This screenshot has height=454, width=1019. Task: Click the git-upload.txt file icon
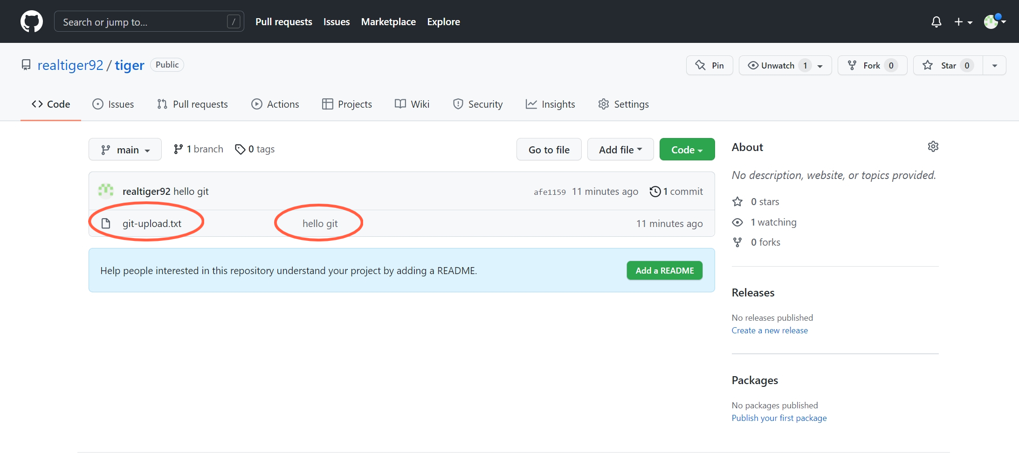(x=106, y=224)
